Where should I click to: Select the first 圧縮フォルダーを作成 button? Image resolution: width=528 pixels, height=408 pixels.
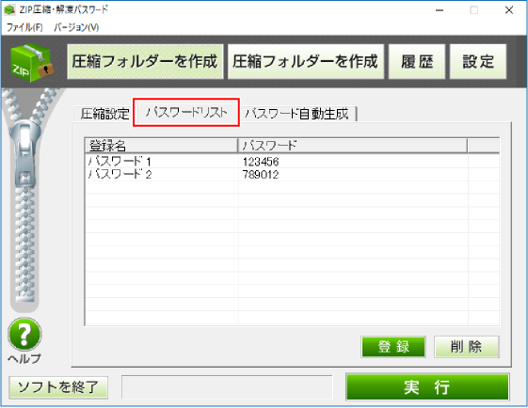click(x=145, y=62)
